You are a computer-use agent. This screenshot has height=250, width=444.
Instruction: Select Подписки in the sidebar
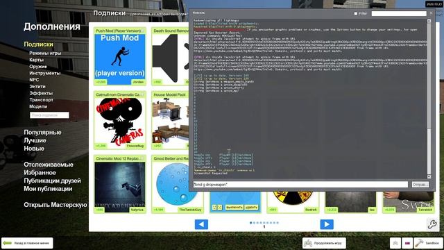click(39, 44)
